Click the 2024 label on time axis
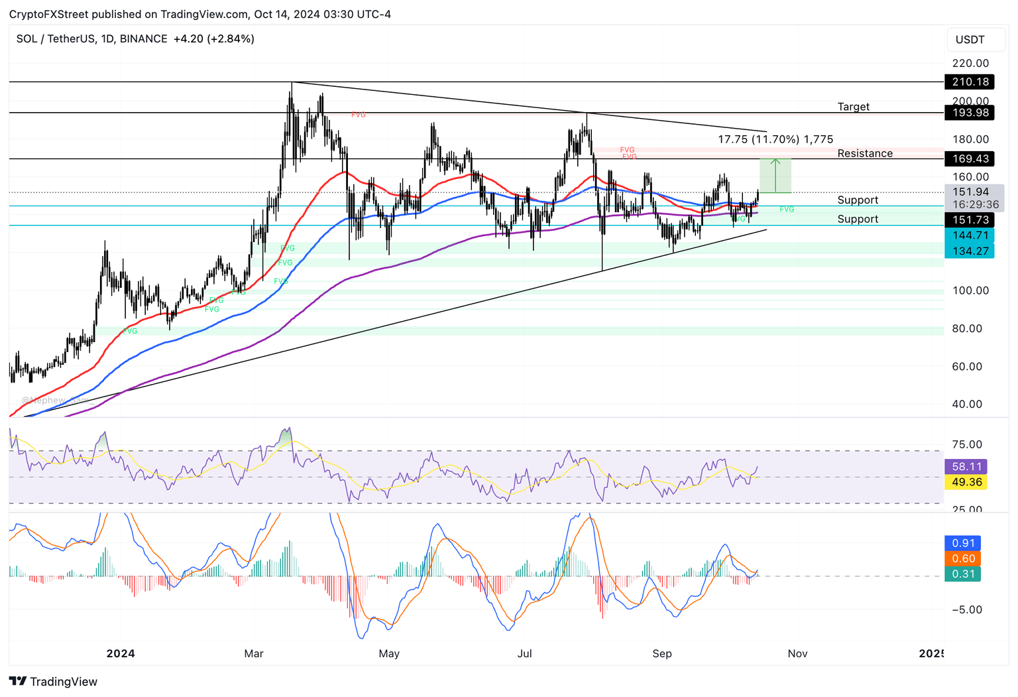Image resolution: width=1018 pixels, height=697 pixels. (x=121, y=654)
